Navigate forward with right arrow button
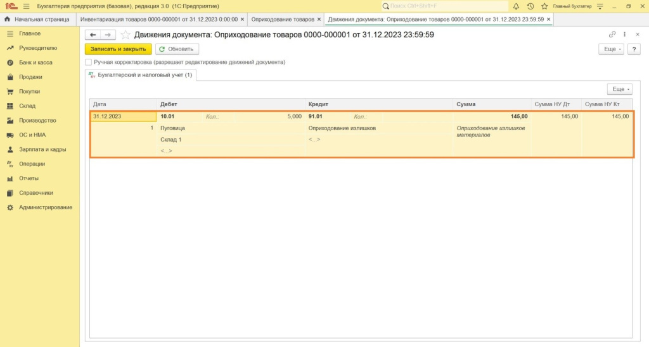Screen dimensions: 649x347 pyautogui.click(x=108, y=35)
